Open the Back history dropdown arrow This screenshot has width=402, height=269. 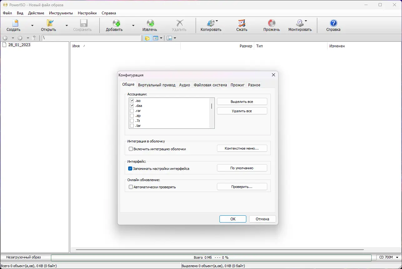coord(13,38)
